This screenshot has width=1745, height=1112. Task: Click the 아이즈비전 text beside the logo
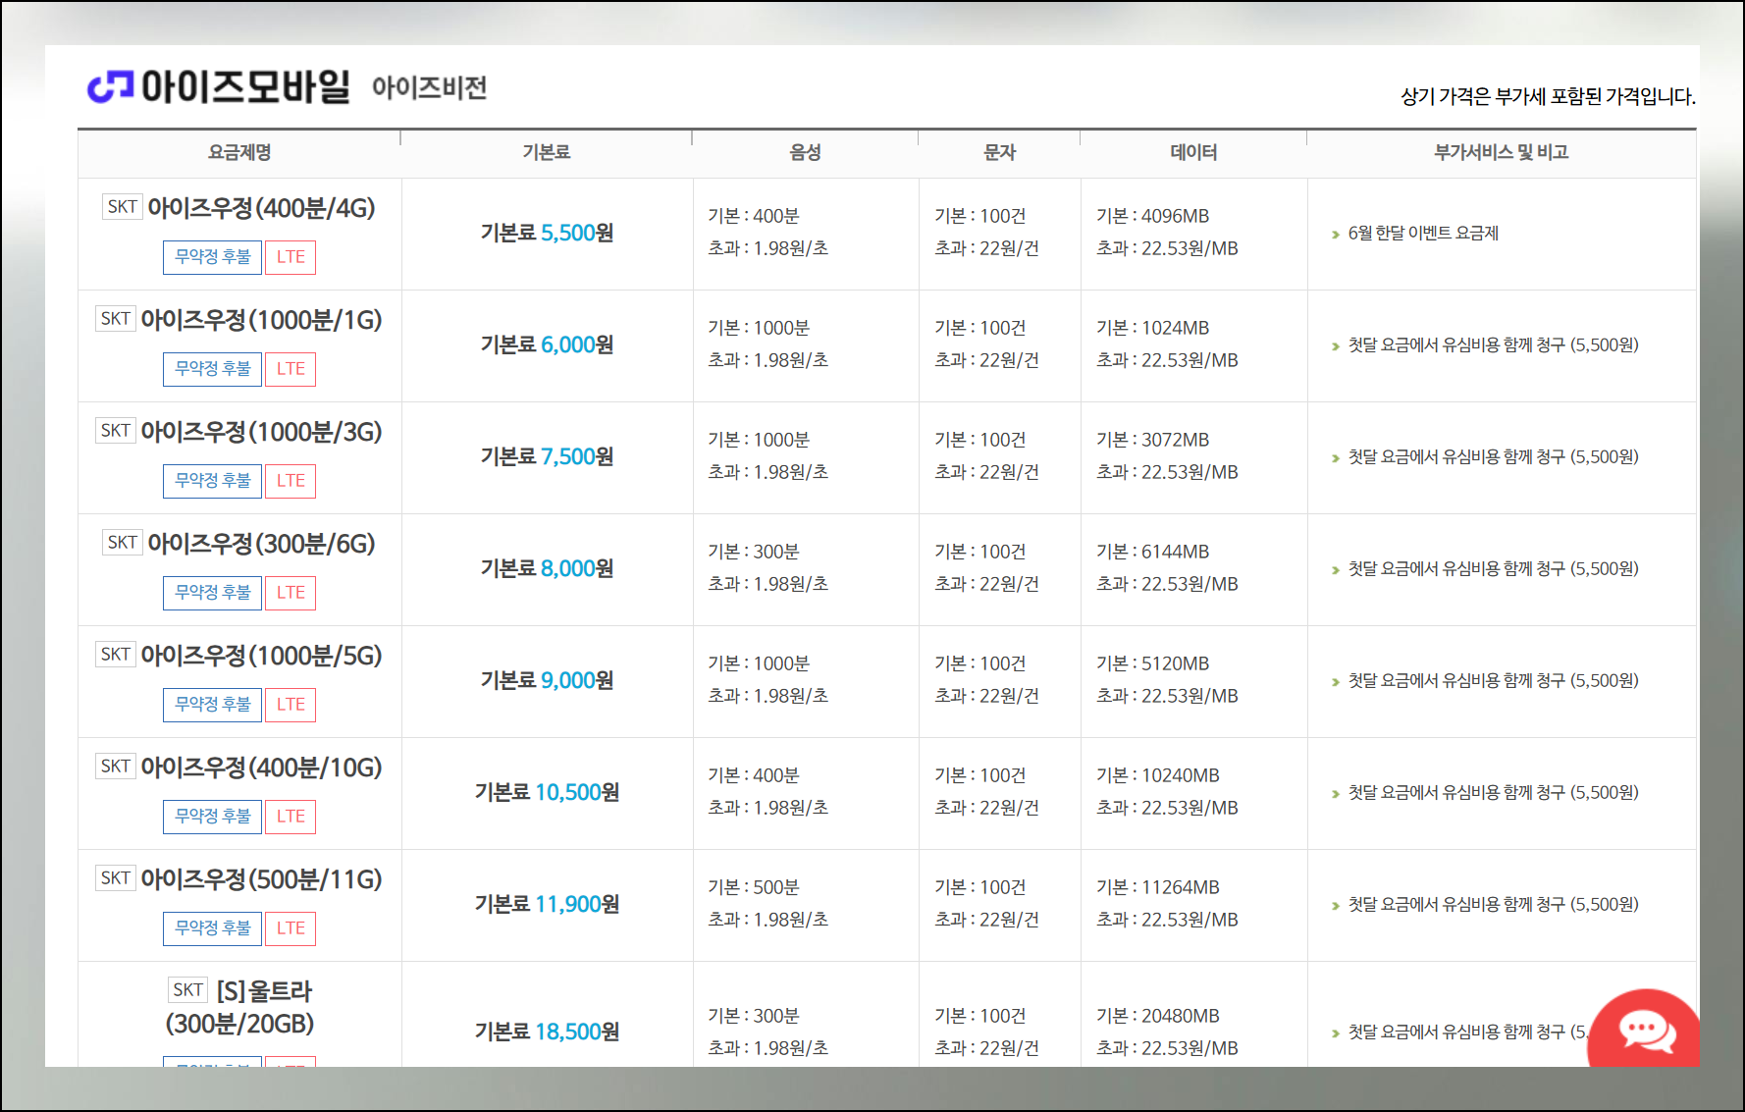coord(429,88)
